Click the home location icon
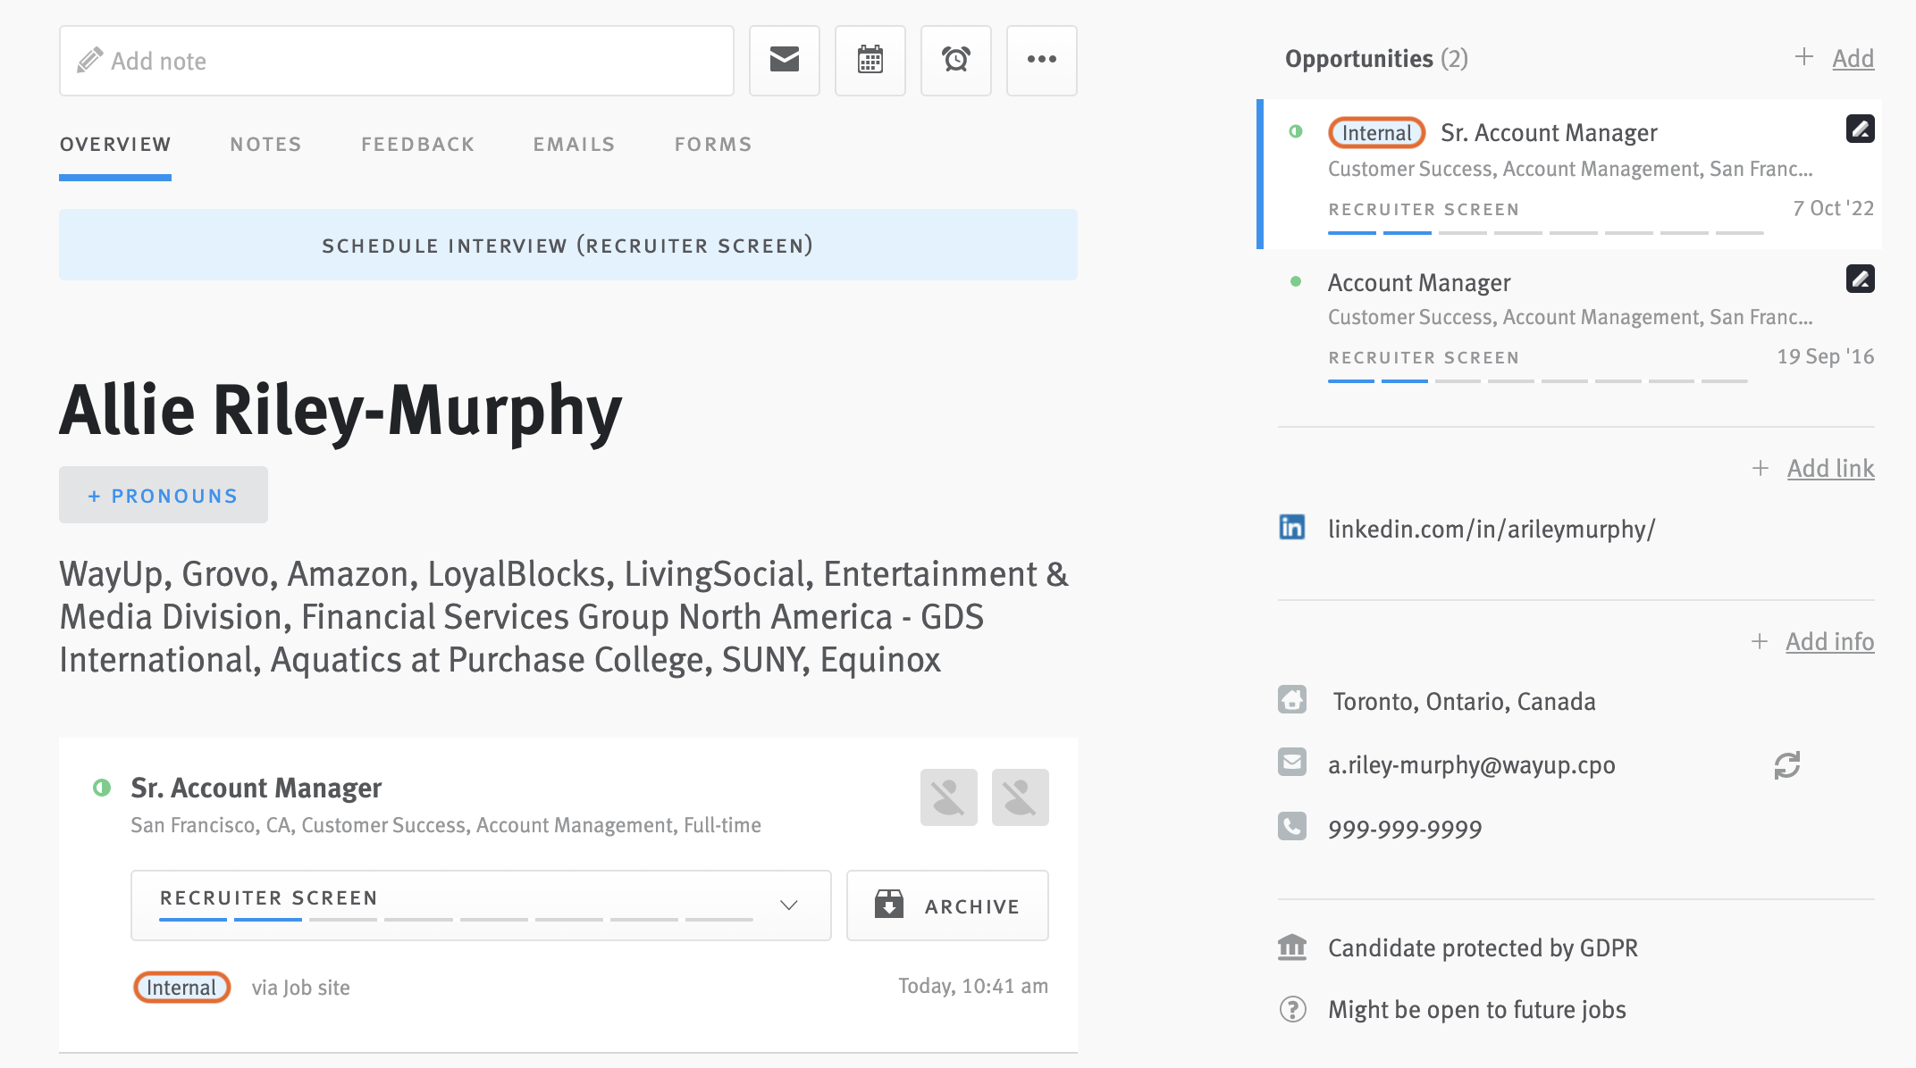This screenshot has height=1068, width=1916. (1292, 700)
